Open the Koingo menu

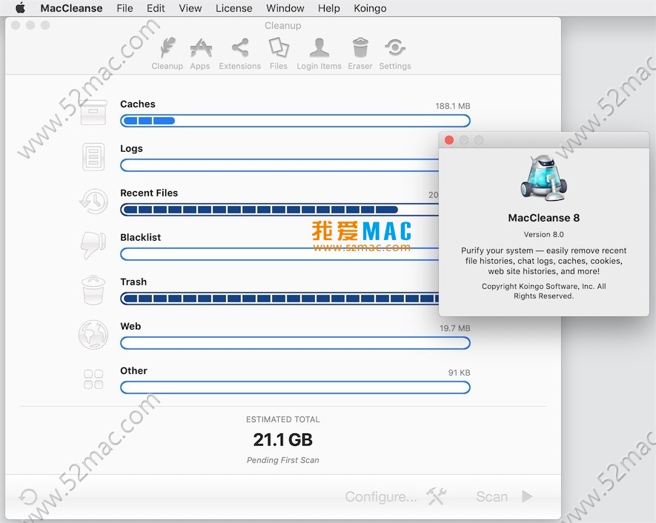click(370, 8)
